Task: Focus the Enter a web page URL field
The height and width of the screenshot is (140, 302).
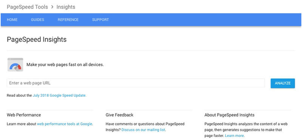Action: [x=136, y=83]
